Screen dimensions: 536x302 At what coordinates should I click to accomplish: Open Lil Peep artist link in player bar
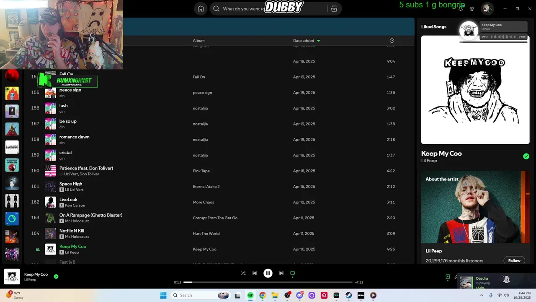(30, 280)
